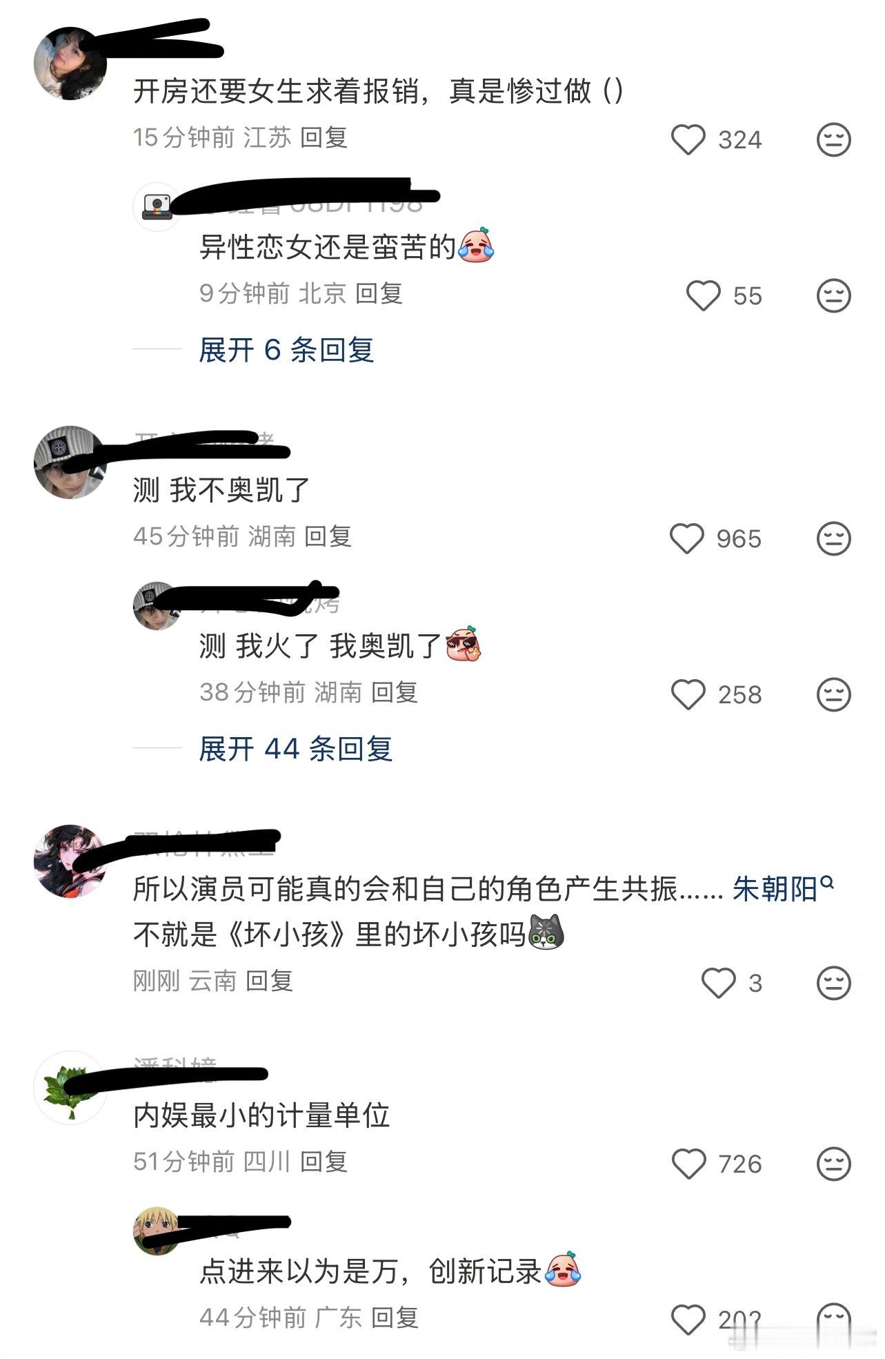This screenshot has width=885, height=1359.
Task: Tap dislike face beside 324 likes
Action: (x=833, y=139)
